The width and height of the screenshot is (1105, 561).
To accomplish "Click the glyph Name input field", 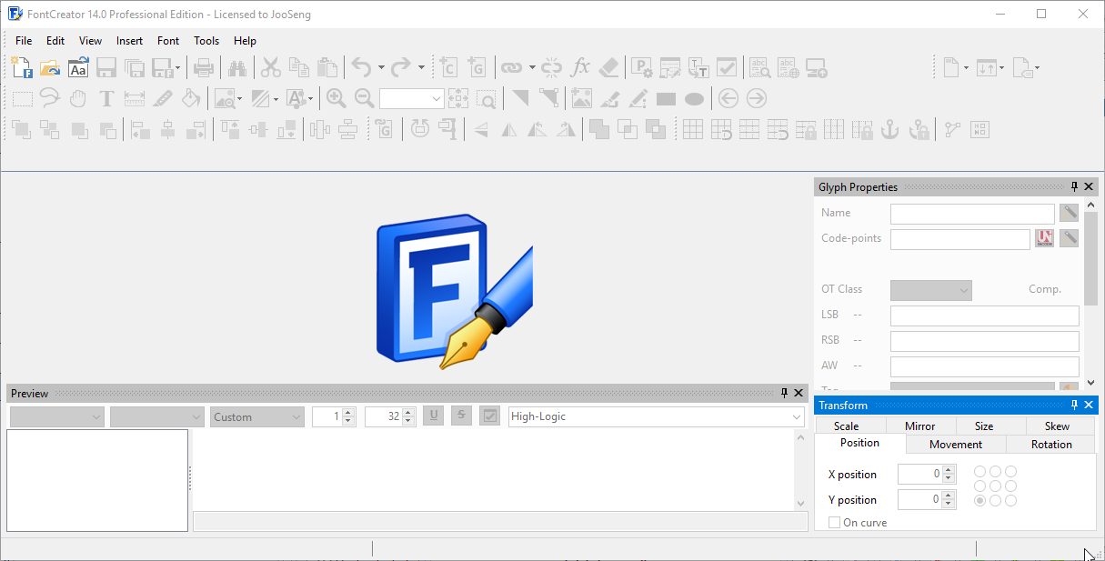I will tap(972, 214).
